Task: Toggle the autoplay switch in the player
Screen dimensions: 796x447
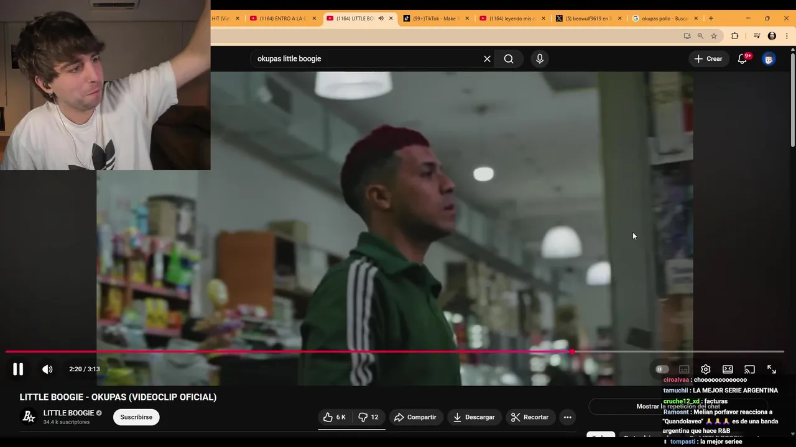Action: [x=662, y=369]
